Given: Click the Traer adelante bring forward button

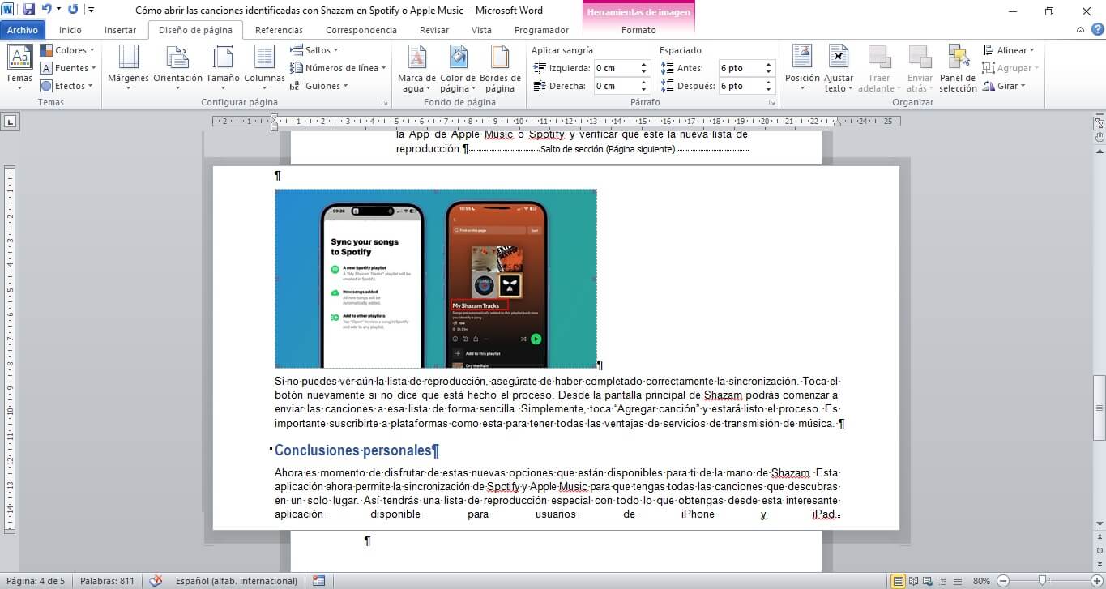Looking at the screenshot, I should (x=880, y=68).
